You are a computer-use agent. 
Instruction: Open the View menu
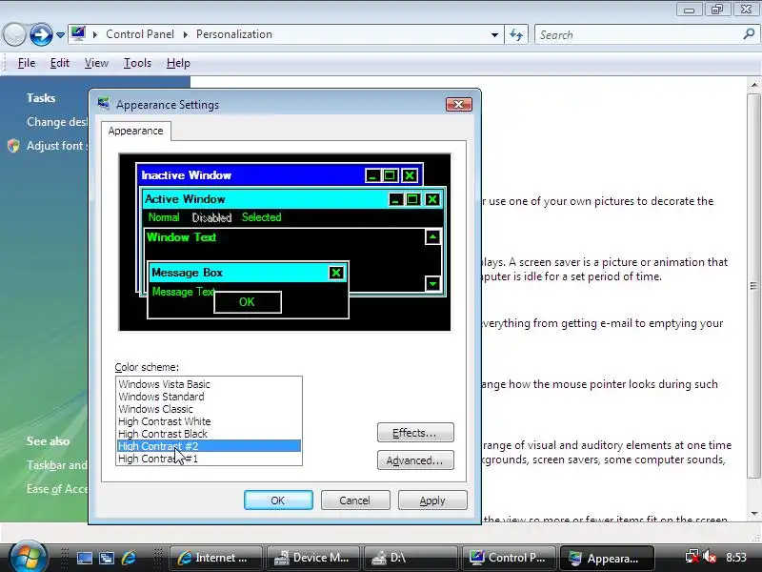(96, 63)
